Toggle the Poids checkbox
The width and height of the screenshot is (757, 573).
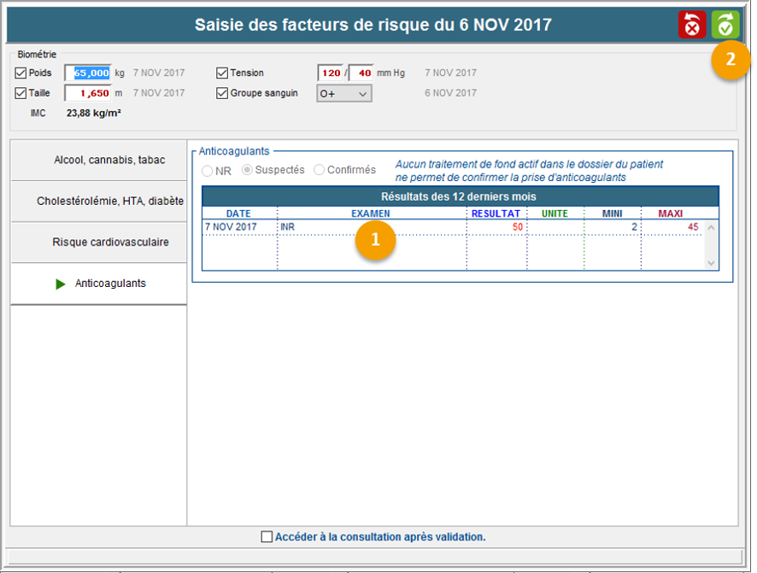point(21,73)
